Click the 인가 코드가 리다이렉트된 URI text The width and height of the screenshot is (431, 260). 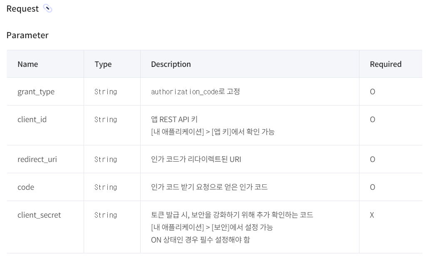click(x=196, y=159)
